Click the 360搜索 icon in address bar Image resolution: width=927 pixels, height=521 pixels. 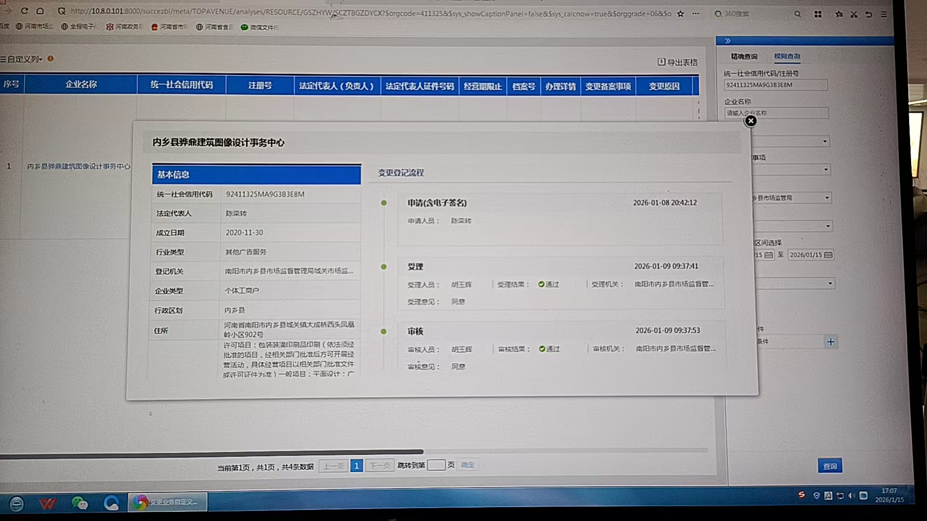tap(719, 14)
